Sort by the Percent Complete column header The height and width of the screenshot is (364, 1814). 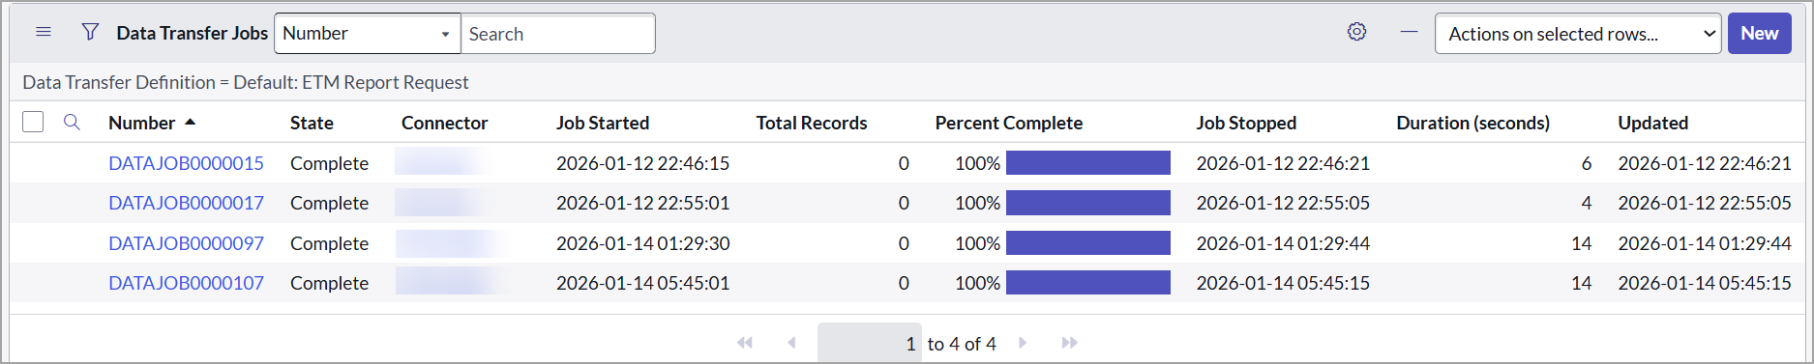pos(1008,123)
